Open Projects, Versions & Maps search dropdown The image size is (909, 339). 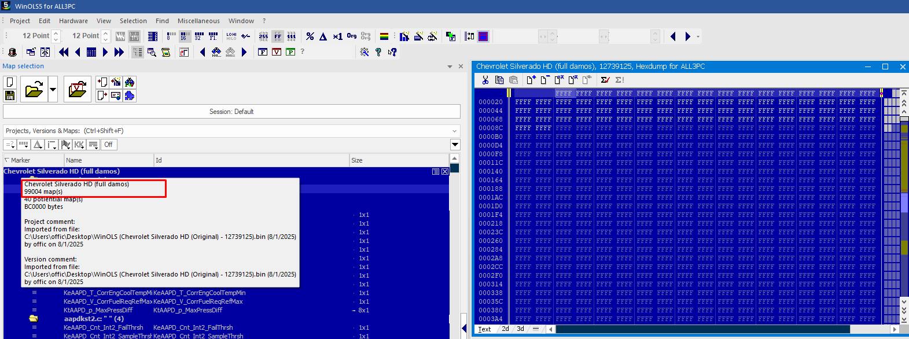pos(454,131)
